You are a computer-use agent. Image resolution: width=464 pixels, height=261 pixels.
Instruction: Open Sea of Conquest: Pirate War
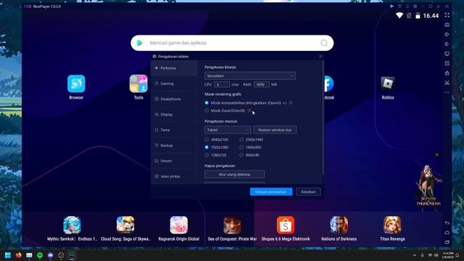click(232, 225)
